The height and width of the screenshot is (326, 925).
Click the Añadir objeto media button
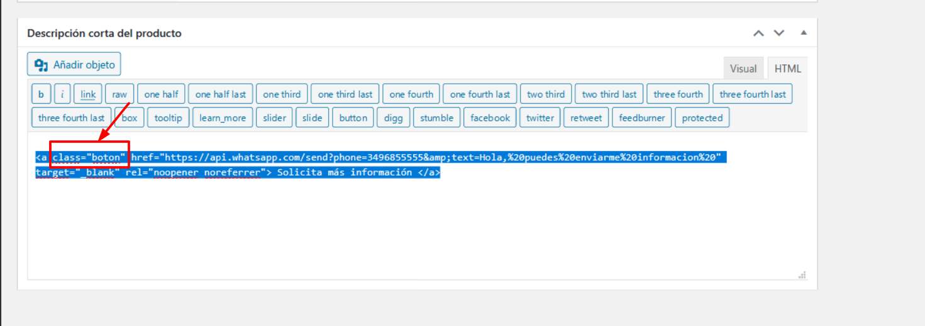point(74,64)
